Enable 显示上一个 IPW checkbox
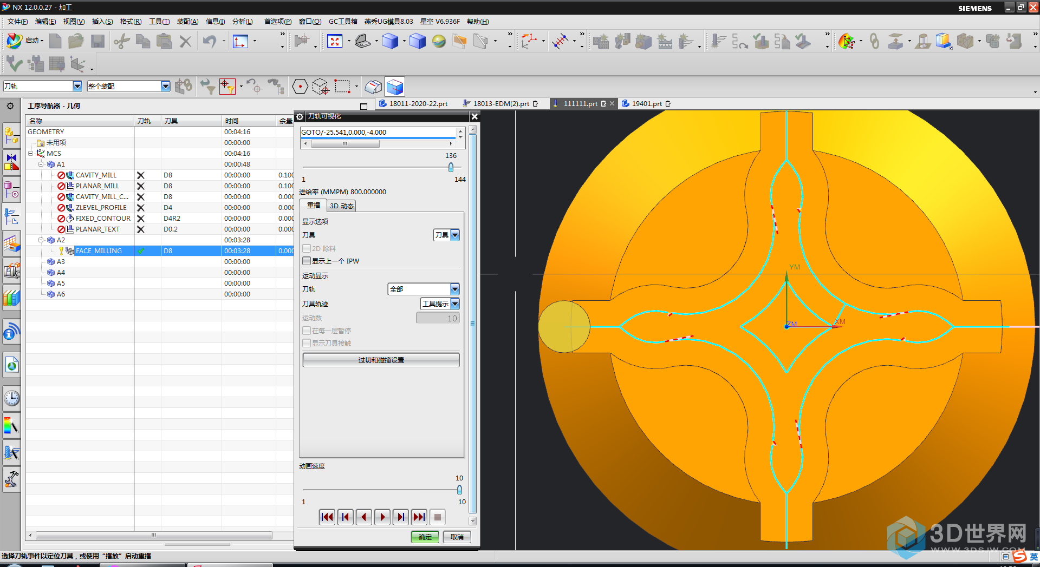This screenshot has height=567, width=1040. [x=307, y=261]
